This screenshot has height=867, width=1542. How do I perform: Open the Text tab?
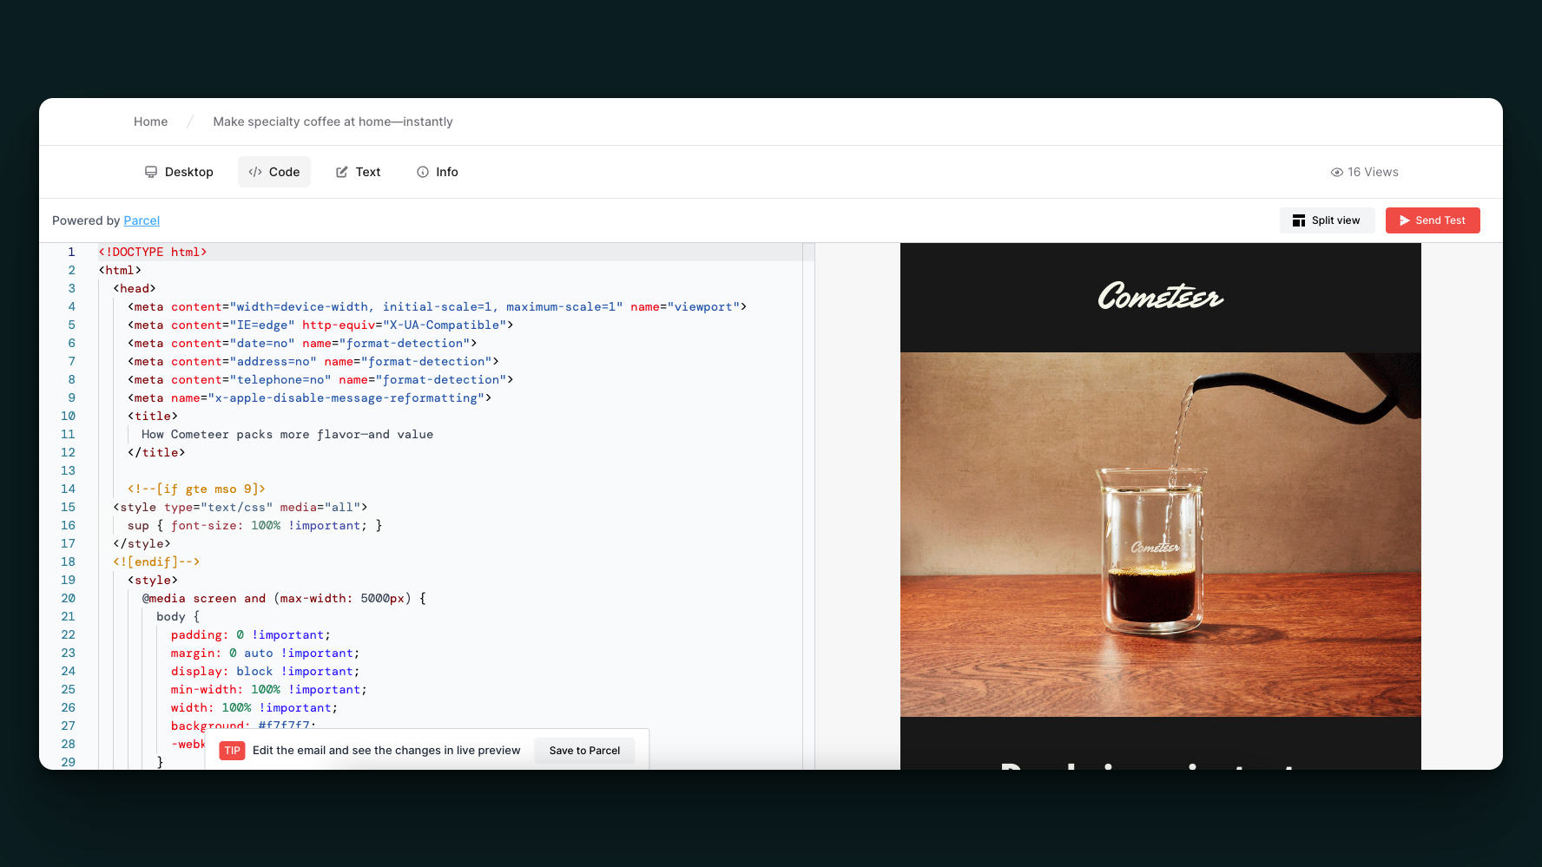(x=359, y=172)
